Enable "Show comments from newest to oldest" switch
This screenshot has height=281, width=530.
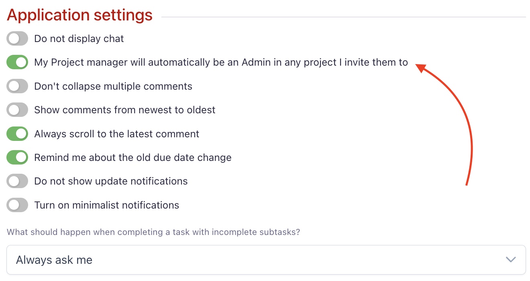[x=17, y=110]
